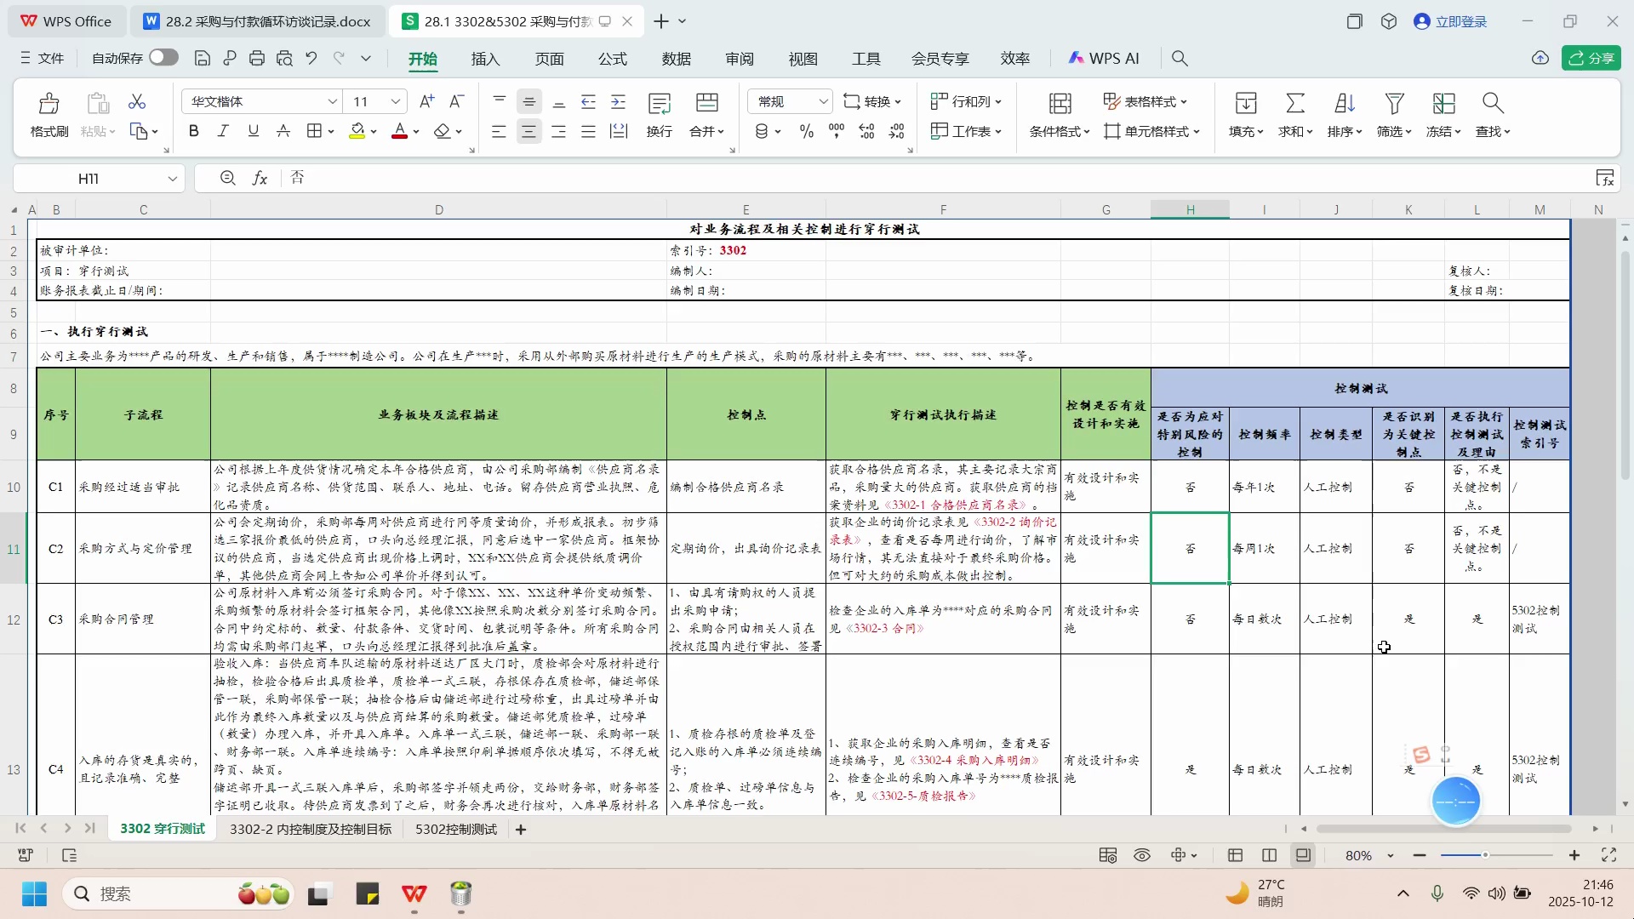The width and height of the screenshot is (1634, 919).
Task: Open the 文件 menu
Action: [42, 58]
